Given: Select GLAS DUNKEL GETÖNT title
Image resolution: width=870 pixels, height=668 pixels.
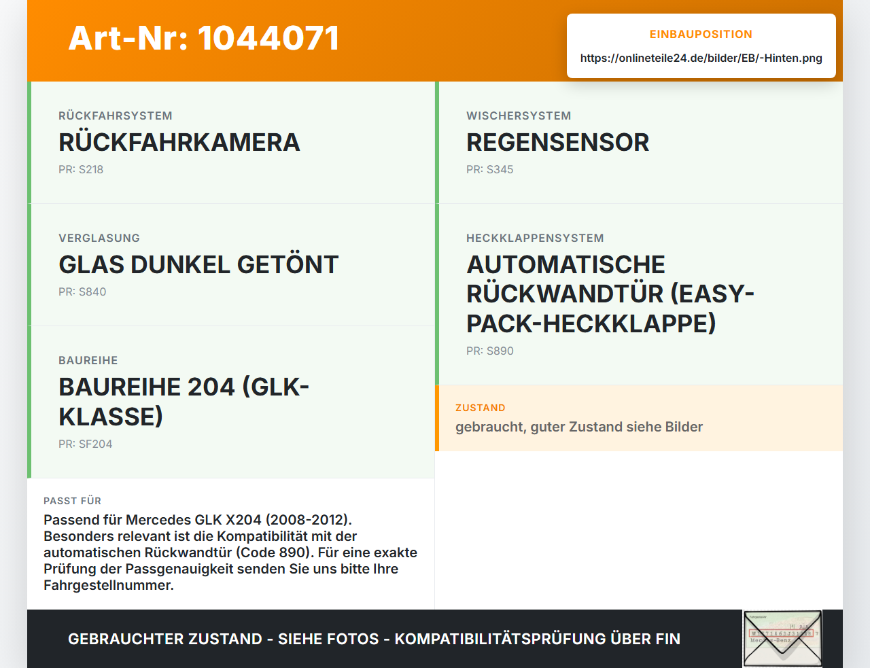Looking at the screenshot, I should [x=198, y=264].
